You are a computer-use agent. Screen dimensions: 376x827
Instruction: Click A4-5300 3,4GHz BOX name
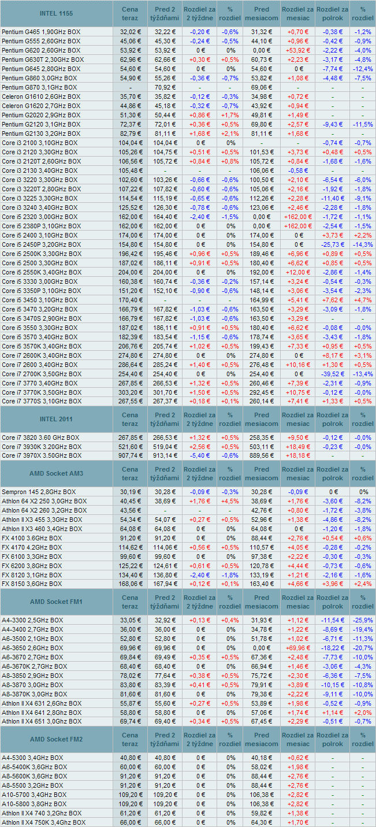point(33,758)
